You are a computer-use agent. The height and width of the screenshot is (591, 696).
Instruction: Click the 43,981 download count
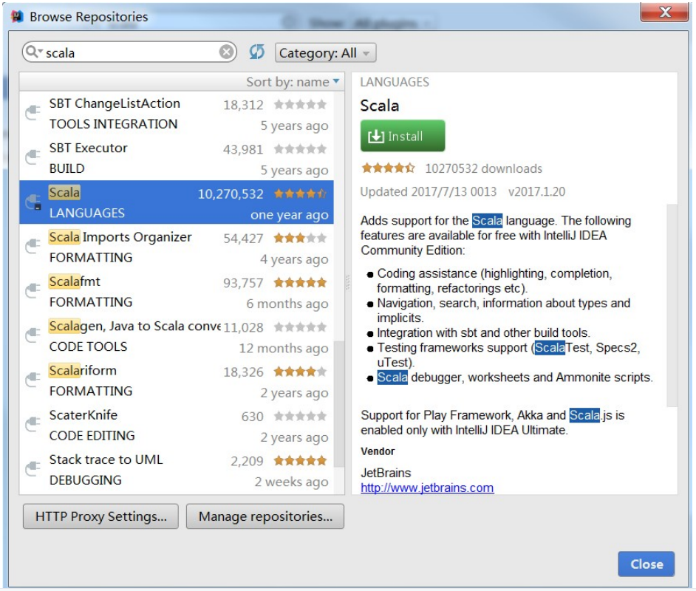coord(243,149)
